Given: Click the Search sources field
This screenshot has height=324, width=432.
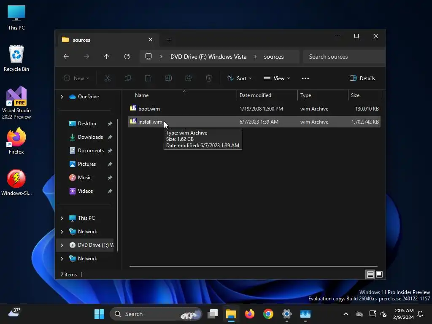Looking at the screenshot, I should pyautogui.click(x=343, y=57).
